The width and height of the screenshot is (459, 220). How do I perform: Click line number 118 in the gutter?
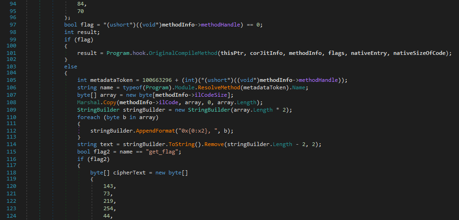pyautogui.click(x=11, y=172)
